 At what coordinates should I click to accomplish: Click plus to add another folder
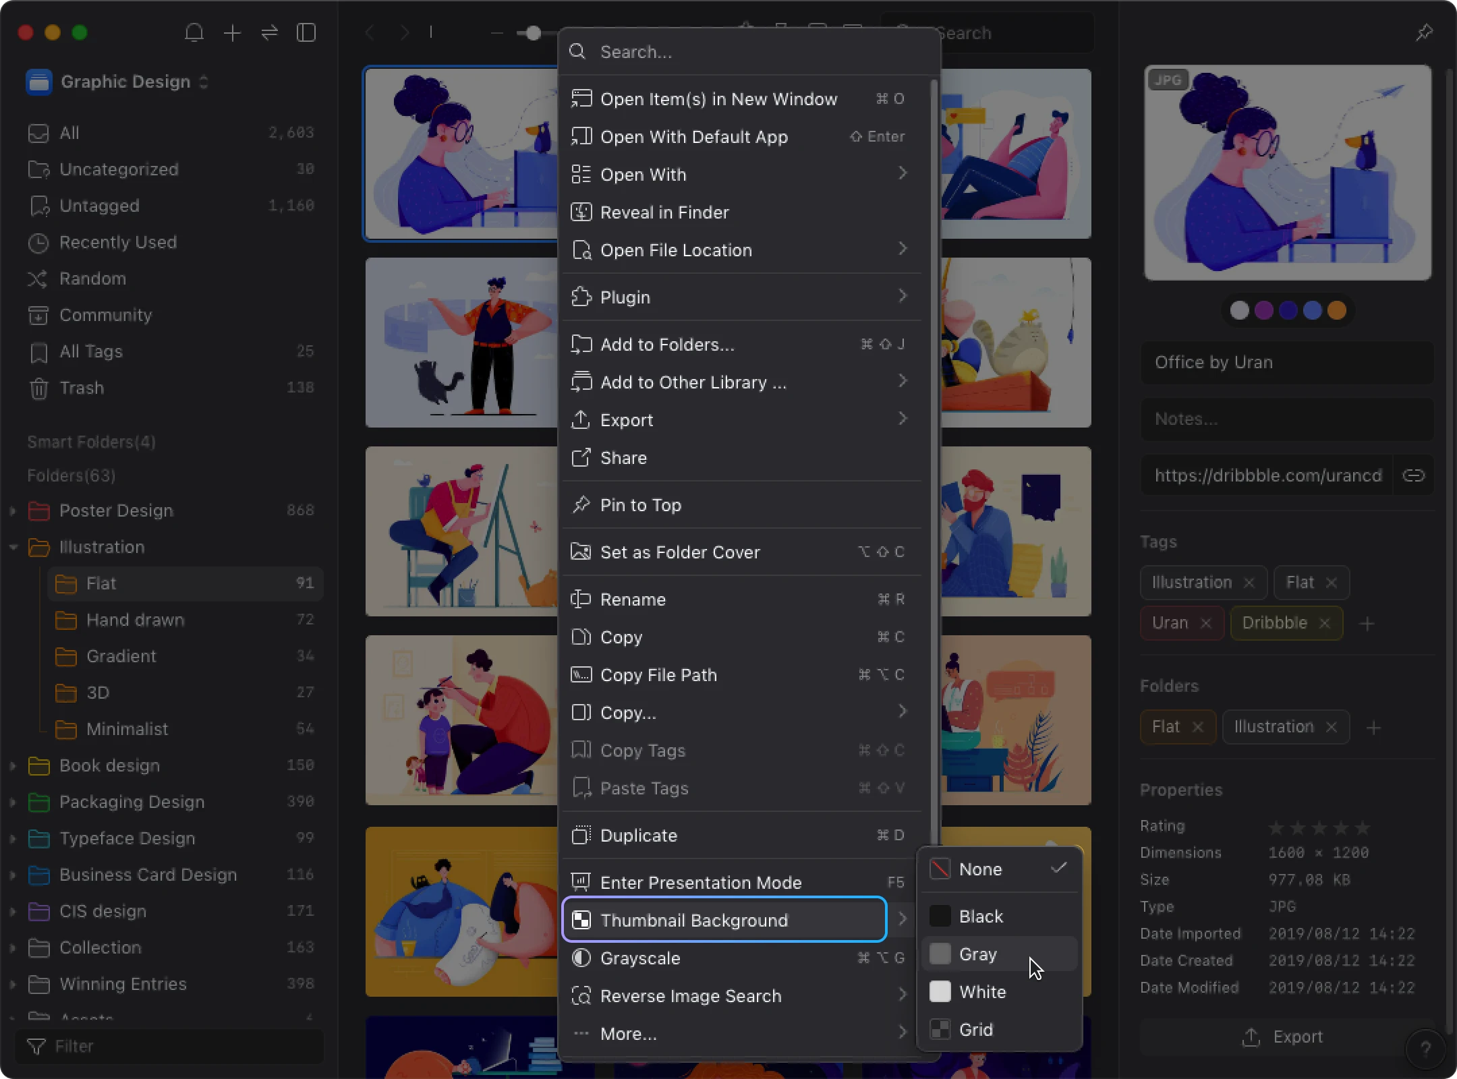click(1373, 728)
